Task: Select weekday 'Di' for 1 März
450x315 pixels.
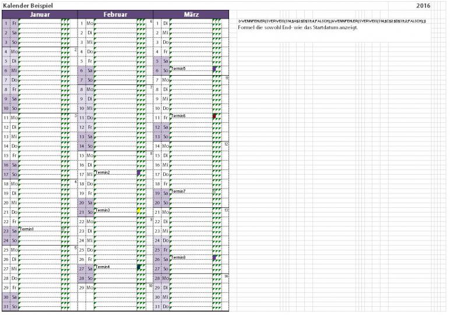Action: pyautogui.click(x=166, y=23)
